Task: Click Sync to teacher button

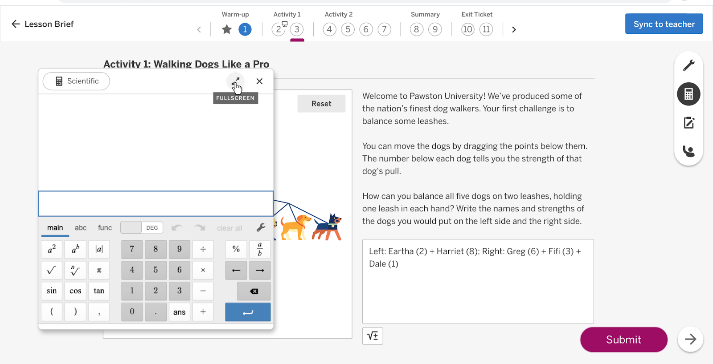Action: point(664,24)
